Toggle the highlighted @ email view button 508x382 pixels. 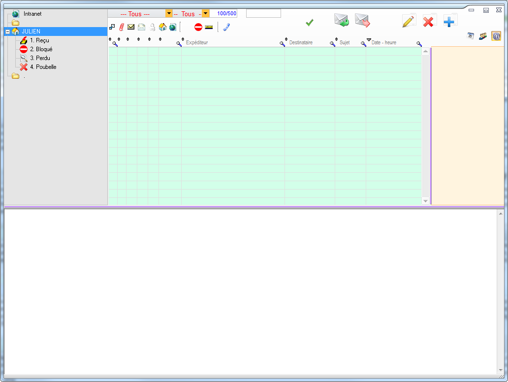click(x=496, y=36)
